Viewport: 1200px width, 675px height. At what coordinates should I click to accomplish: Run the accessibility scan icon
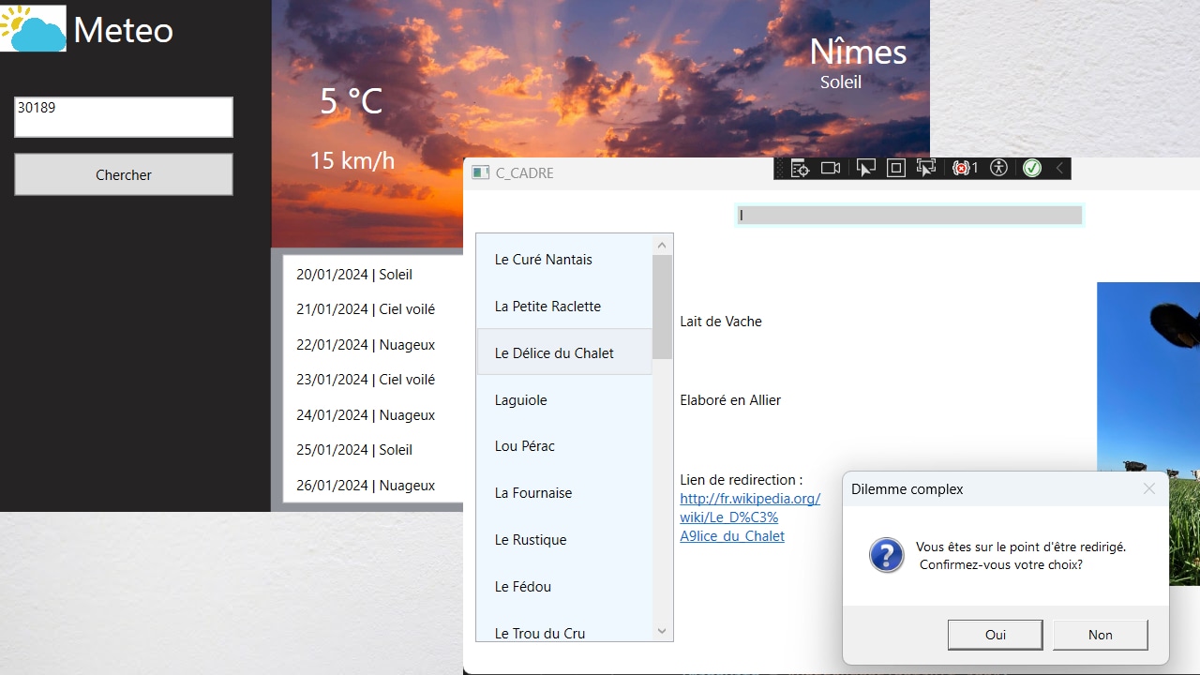click(998, 169)
